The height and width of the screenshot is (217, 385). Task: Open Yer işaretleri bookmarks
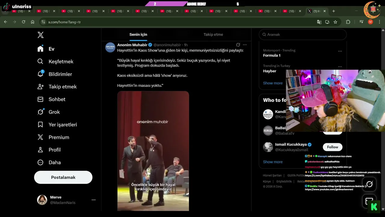pos(57,124)
